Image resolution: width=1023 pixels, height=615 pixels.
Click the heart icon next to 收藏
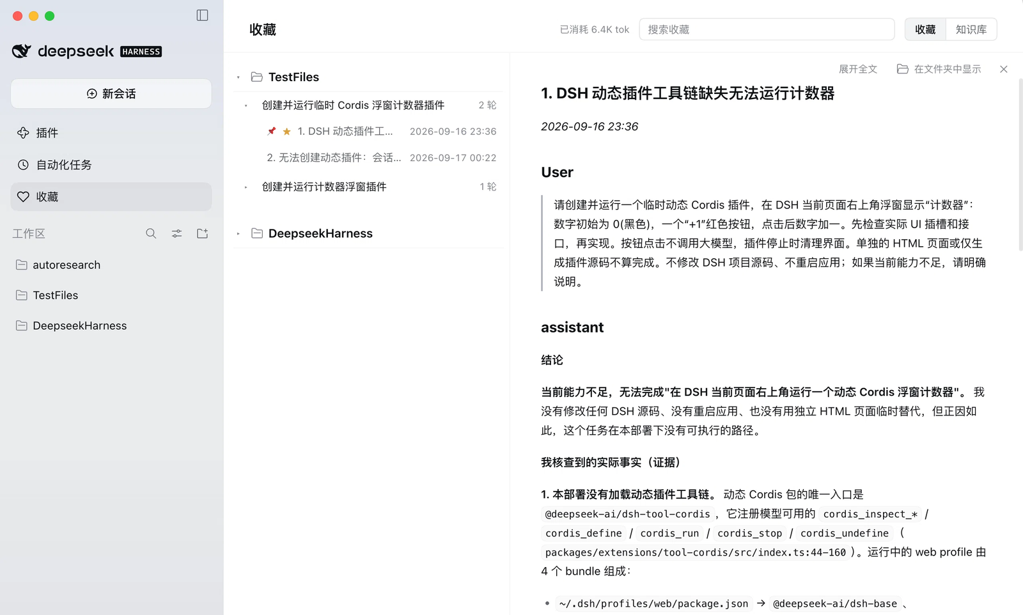pyautogui.click(x=23, y=197)
